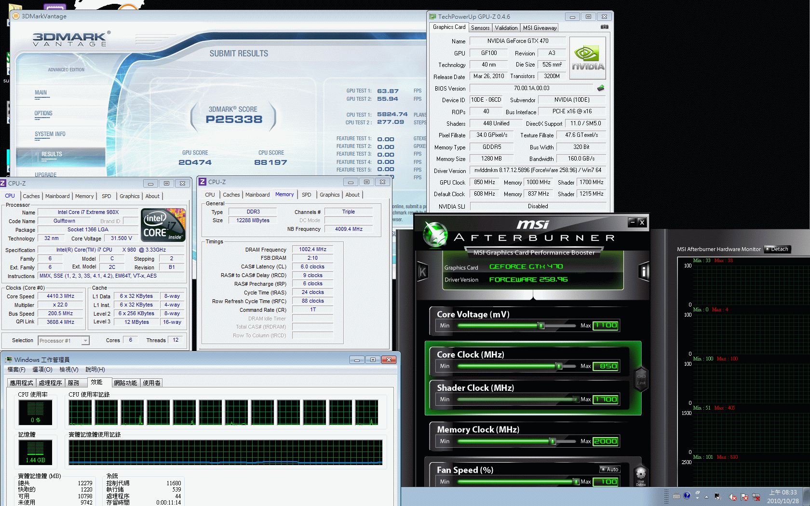Click the DRAM Frequency value 1002.4 MHz
Viewport: 810px width, 506px height.
[x=312, y=250]
